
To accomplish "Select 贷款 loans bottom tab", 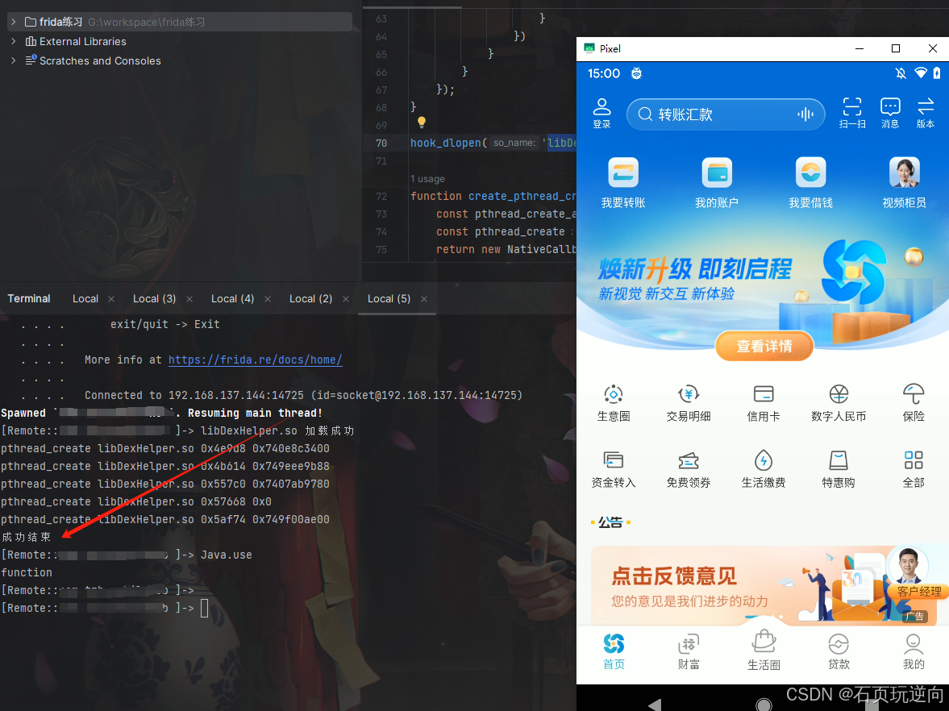I will 839,651.
